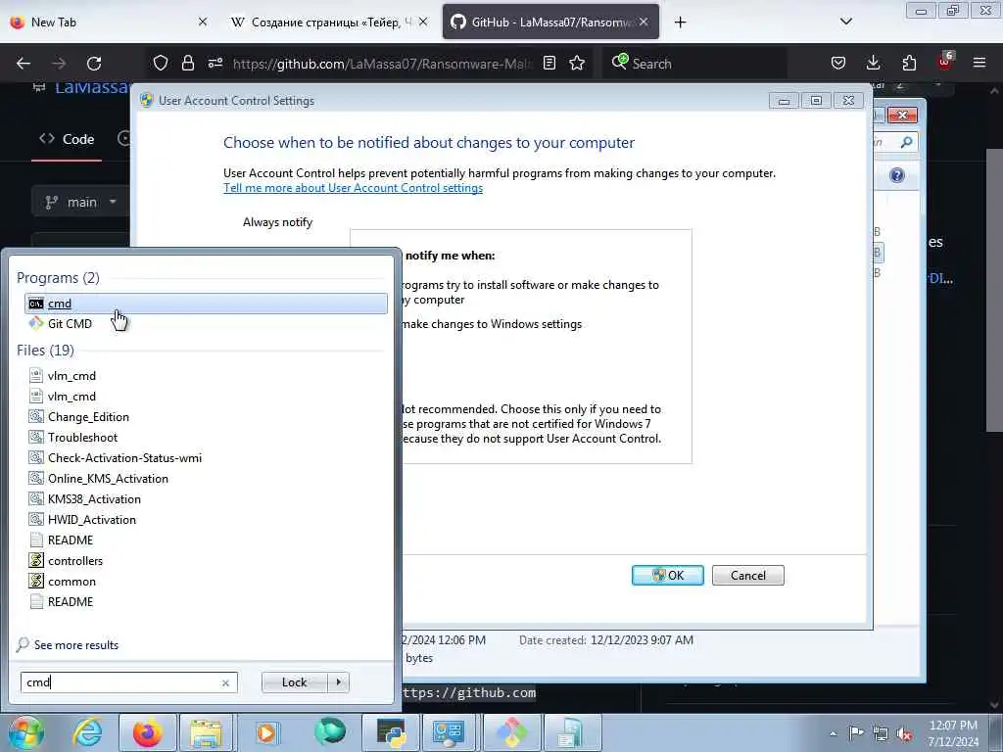Cancel the User Account Control Settings dialog

(747, 575)
